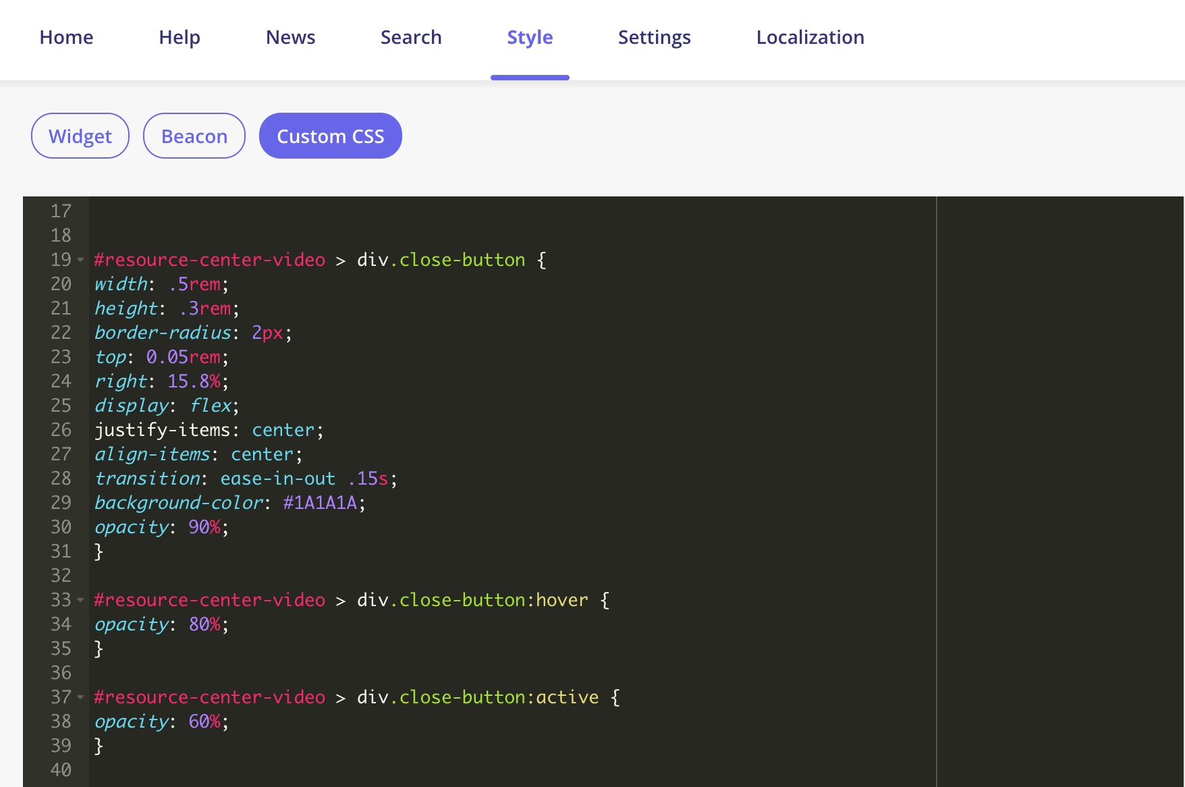Click the closing brace on line 31
Screen dimensions: 1185x787
99,551
